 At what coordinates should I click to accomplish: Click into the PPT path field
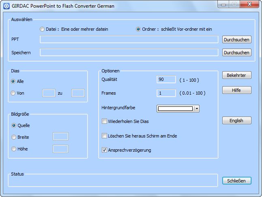tap(129, 39)
